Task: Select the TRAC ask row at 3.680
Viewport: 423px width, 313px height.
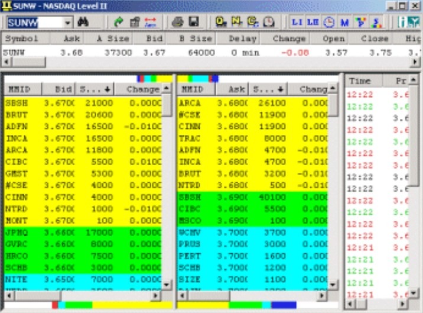Action: pos(252,138)
